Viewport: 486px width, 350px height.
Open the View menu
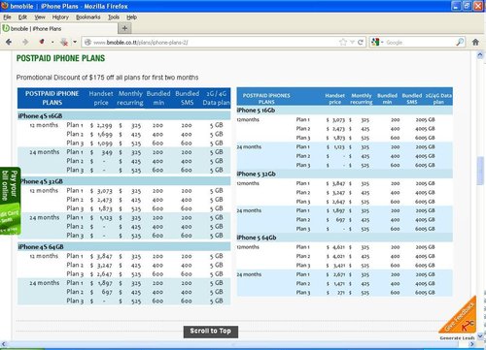[x=40, y=17]
